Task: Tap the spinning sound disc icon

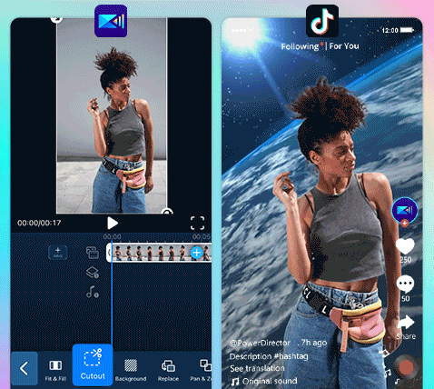Action: (x=406, y=367)
